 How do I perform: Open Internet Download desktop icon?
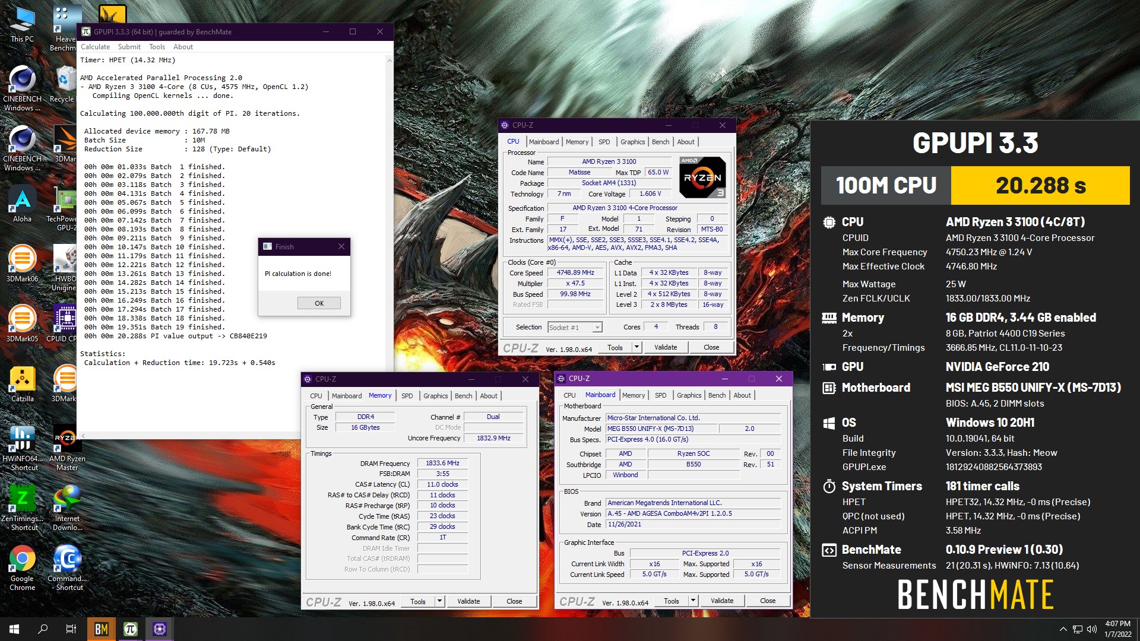pyautogui.click(x=67, y=508)
